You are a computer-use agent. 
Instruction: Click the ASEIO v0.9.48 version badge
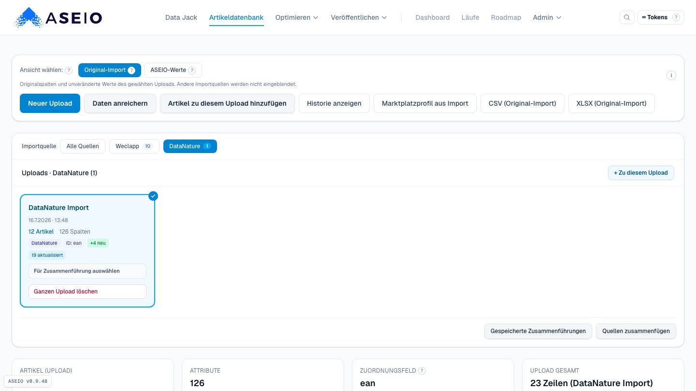coord(28,381)
